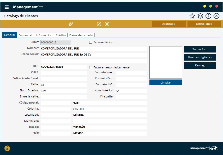This screenshot has width=223, height=155.
Task: Enable the Persona física checkbox
Action: 91,42
